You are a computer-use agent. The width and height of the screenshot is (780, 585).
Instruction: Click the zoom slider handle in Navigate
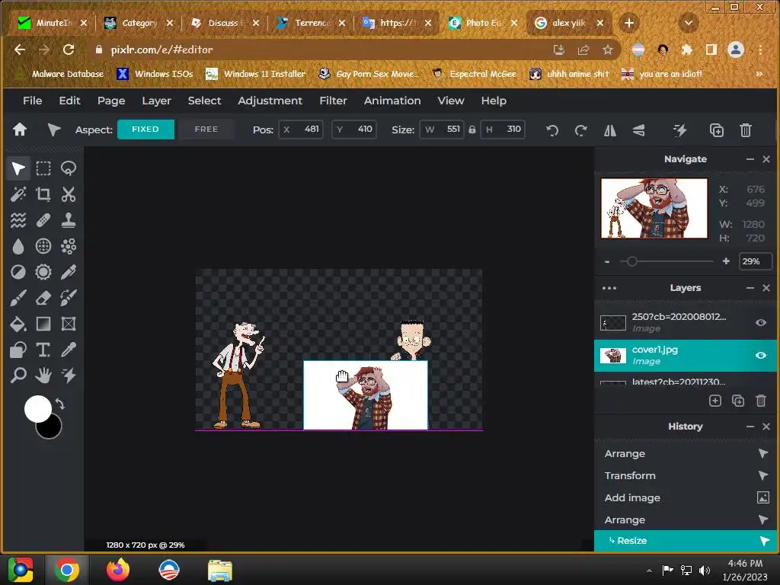point(631,261)
